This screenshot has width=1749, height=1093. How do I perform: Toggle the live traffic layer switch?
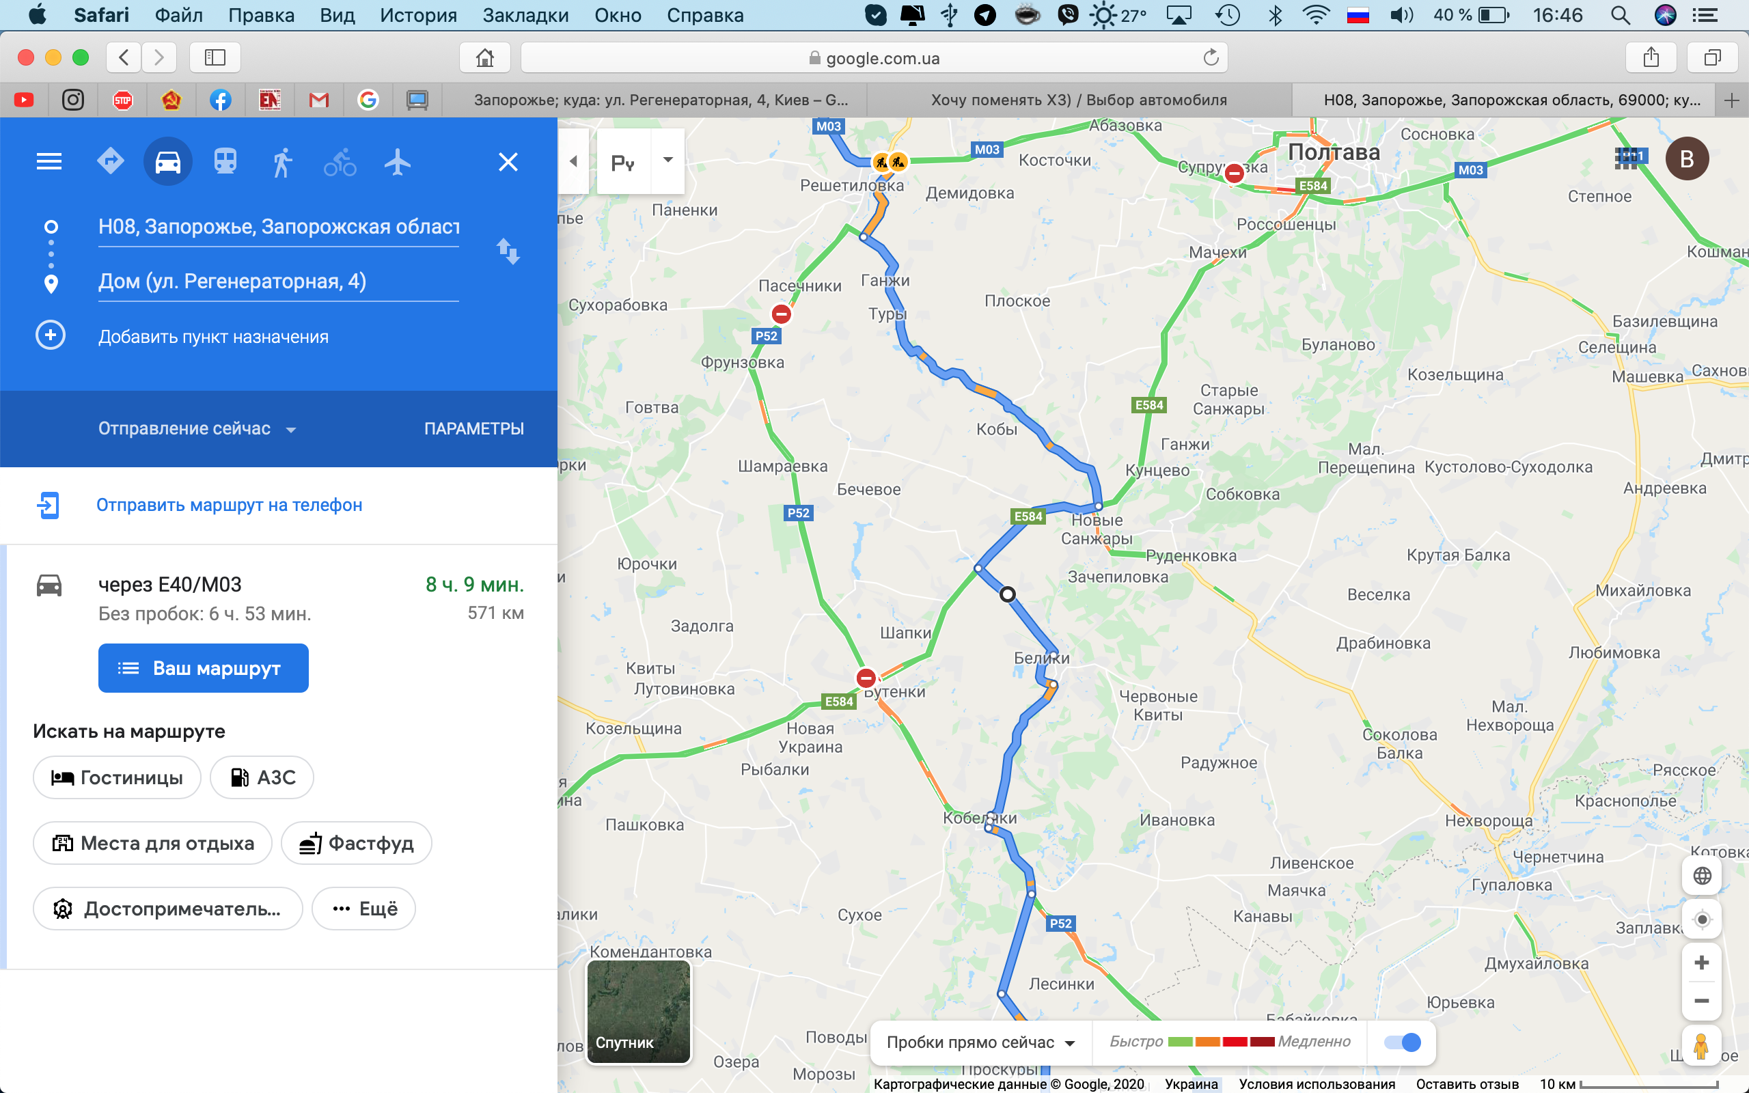point(1402,1042)
